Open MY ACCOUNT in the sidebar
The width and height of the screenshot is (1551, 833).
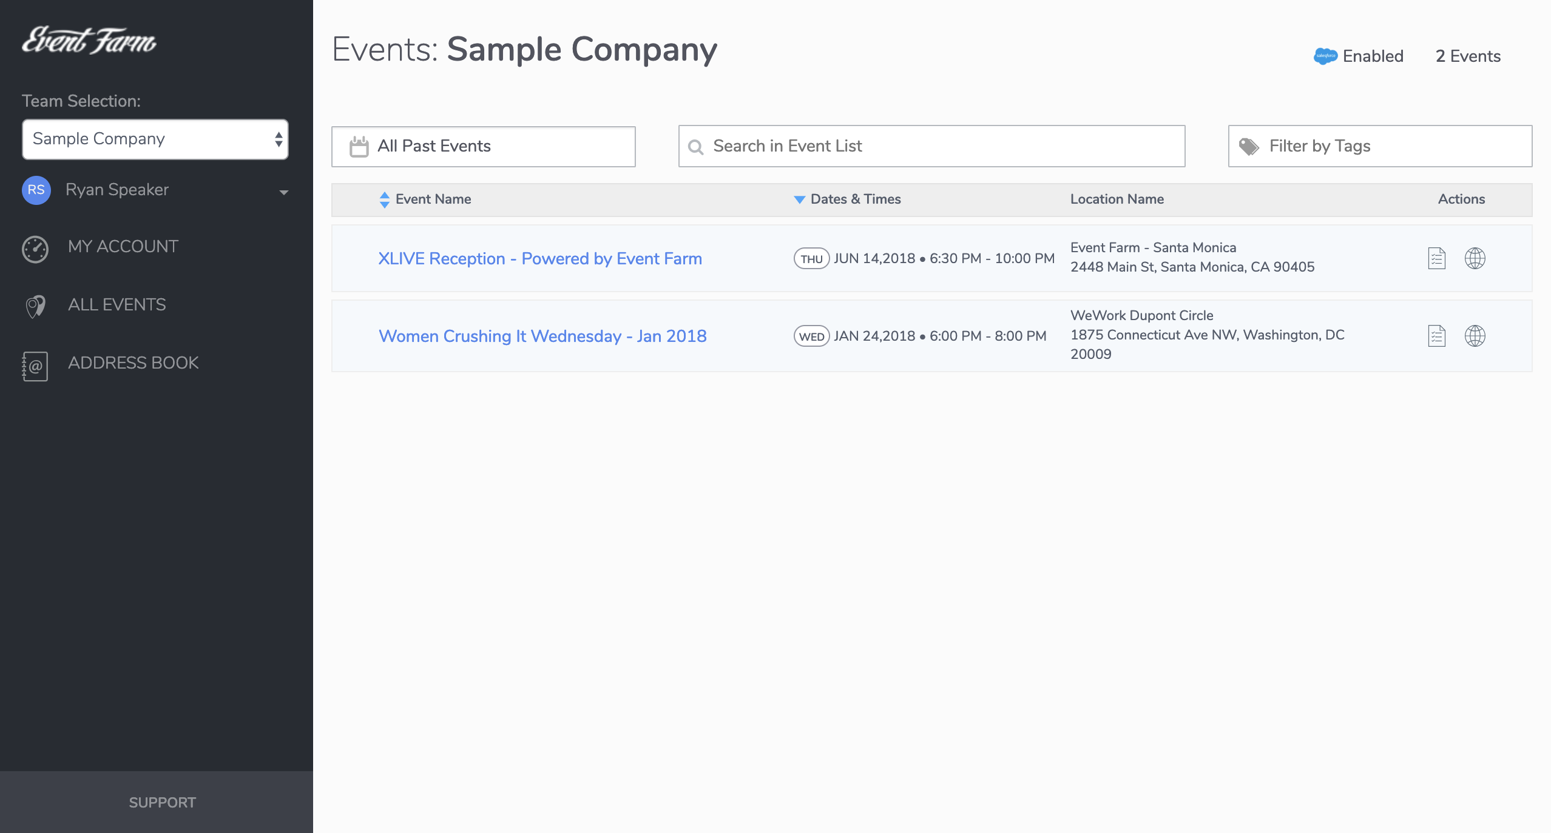pos(123,247)
